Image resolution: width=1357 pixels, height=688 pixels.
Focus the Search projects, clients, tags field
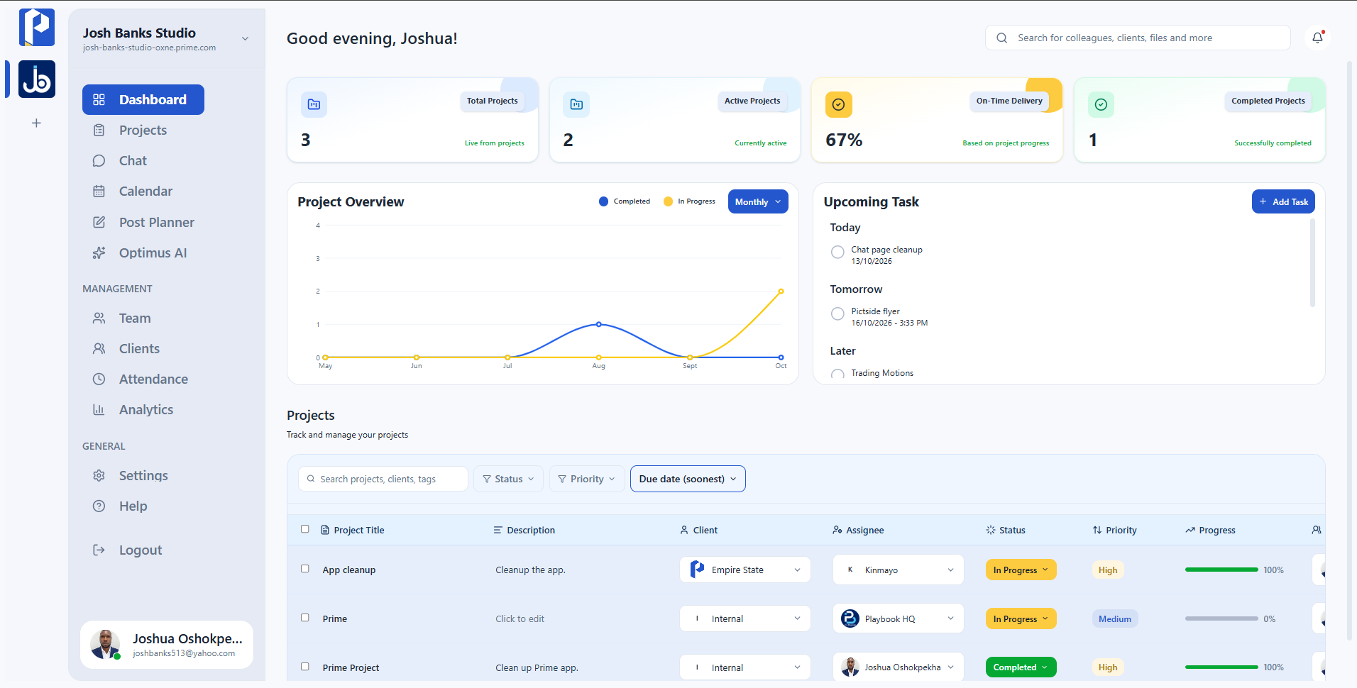click(383, 479)
